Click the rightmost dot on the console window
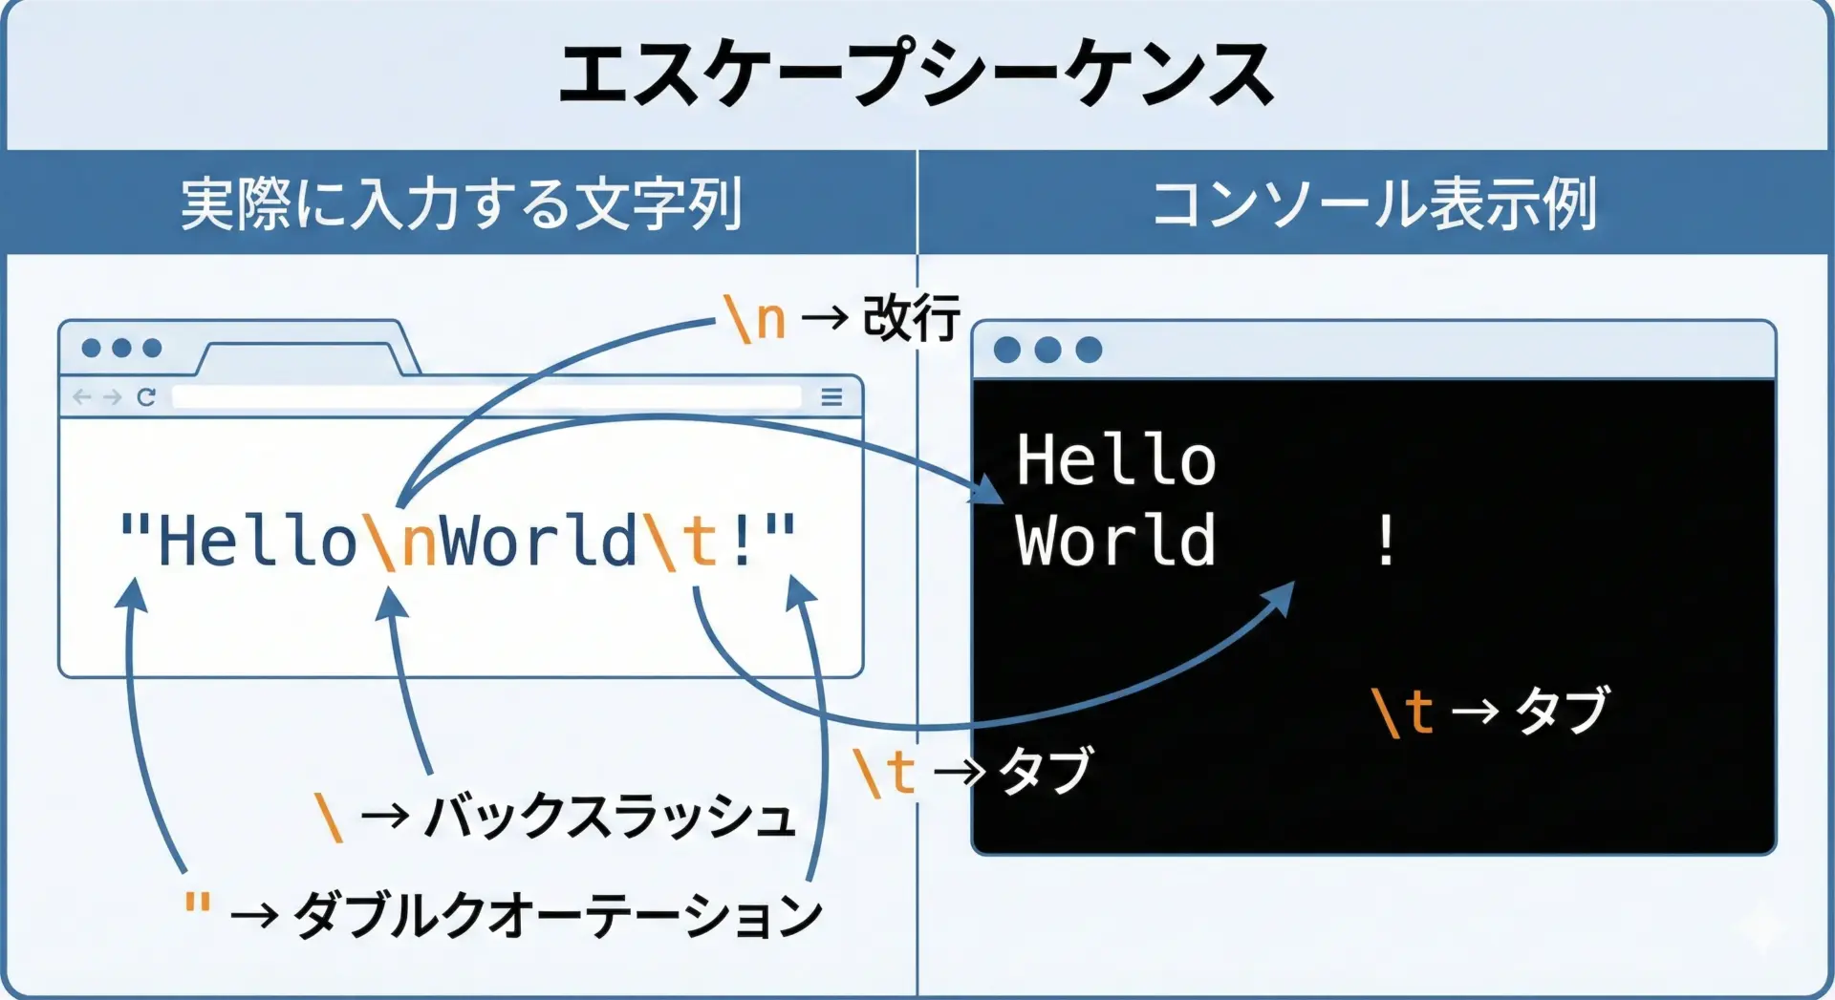Viewport: 1835px width, 1000px height. click(x=1089, y=350)
